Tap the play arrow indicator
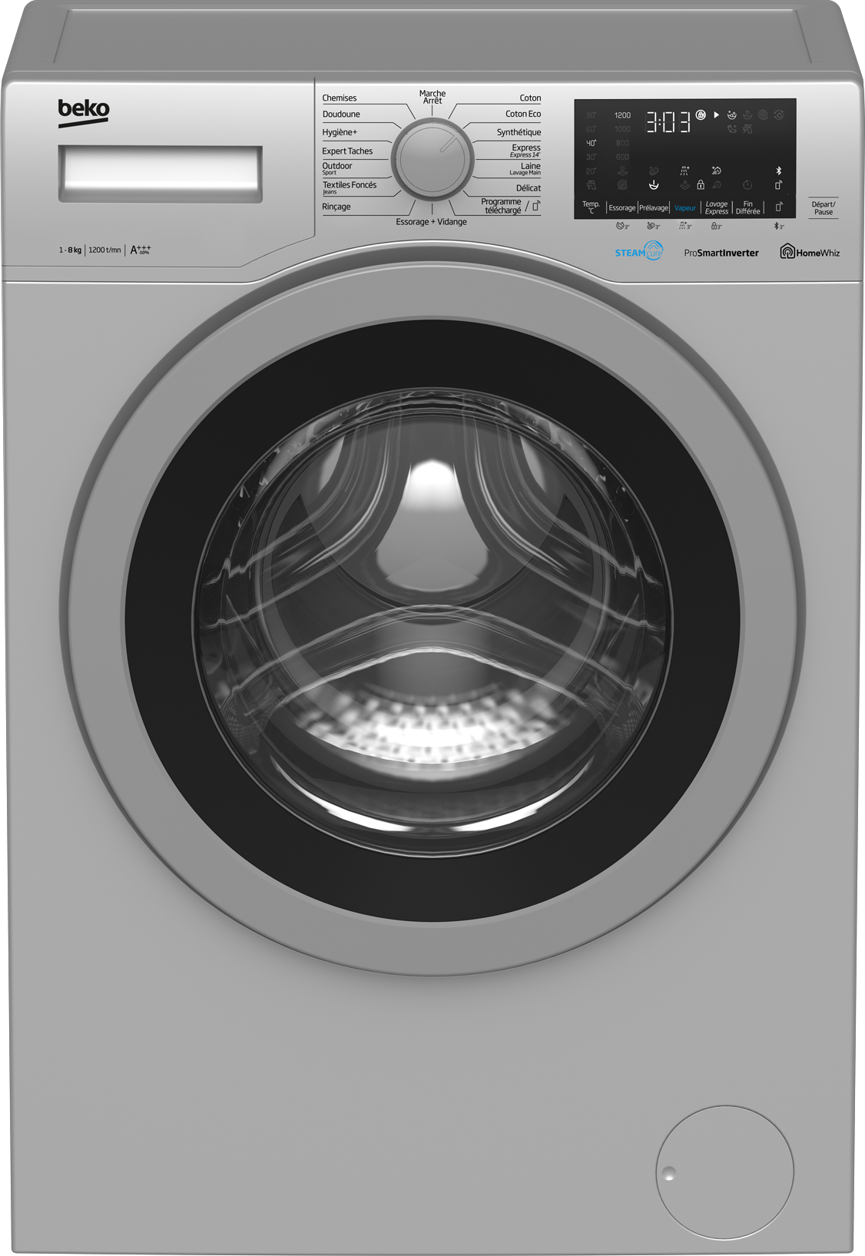The height and width of the screenshot is (1256, 865). 716,115
